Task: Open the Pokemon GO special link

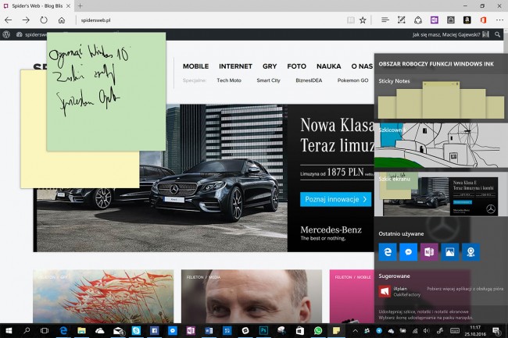Action: click(352, 80)
